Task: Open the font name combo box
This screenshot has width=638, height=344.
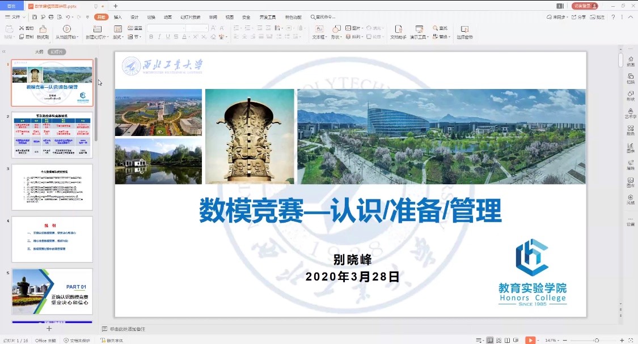Action: (x=166, y=28)
